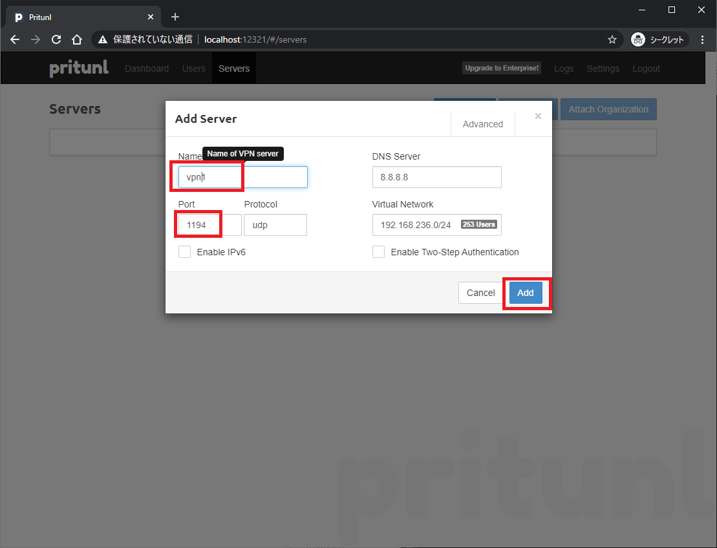Viewport: 717px width, 548px height.
Task: Open the Logs page
Action: click(x=564, y=68)
